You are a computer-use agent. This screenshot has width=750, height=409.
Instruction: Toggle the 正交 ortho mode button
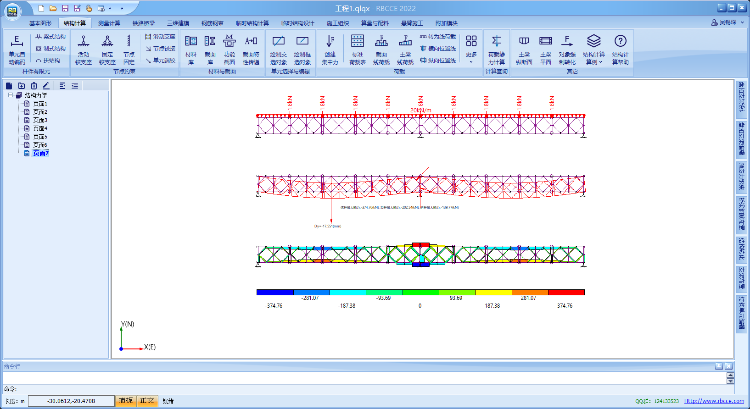tap(147, 401)
